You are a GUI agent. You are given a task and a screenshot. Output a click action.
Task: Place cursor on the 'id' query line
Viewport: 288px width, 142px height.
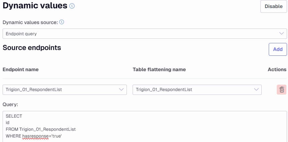[x=8, y=123]
